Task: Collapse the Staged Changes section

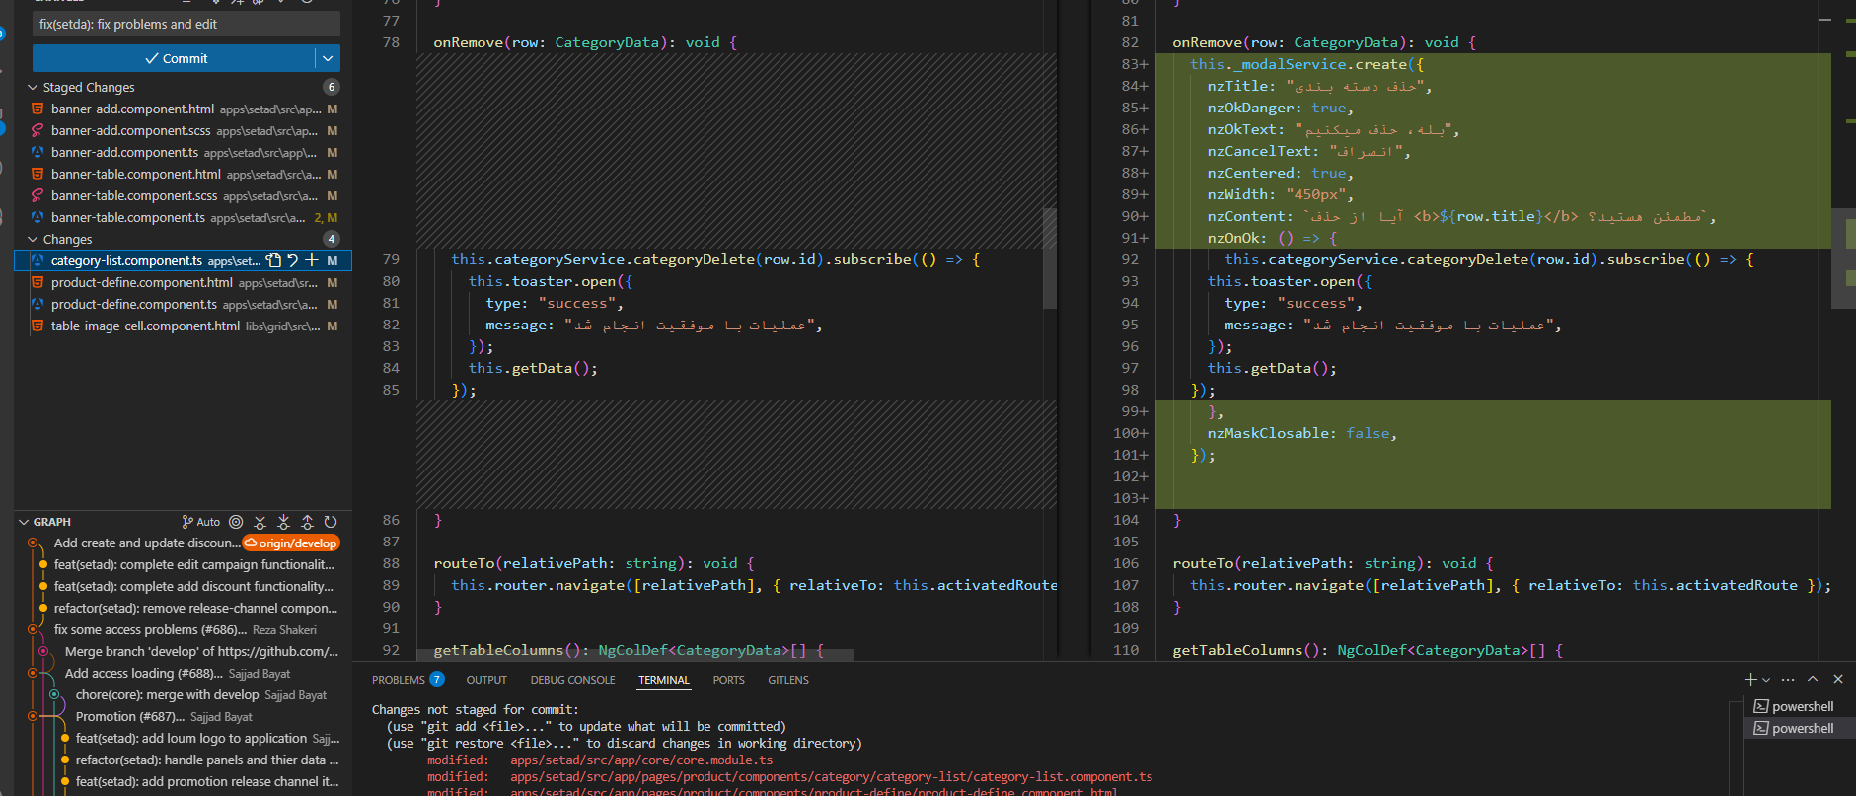Action: pyautogui.click(x=33, y=87)
